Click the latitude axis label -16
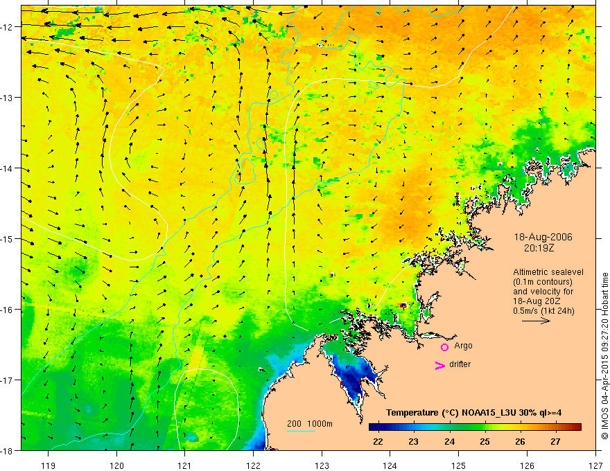This screenshot has height=471, width=610. pos(8,310)
